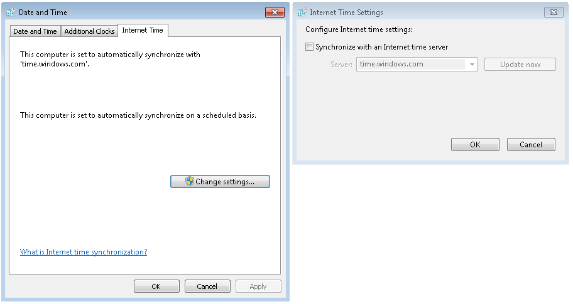
Task: Switch to the Date and Time tab
Action: click(x=35, y=31)
